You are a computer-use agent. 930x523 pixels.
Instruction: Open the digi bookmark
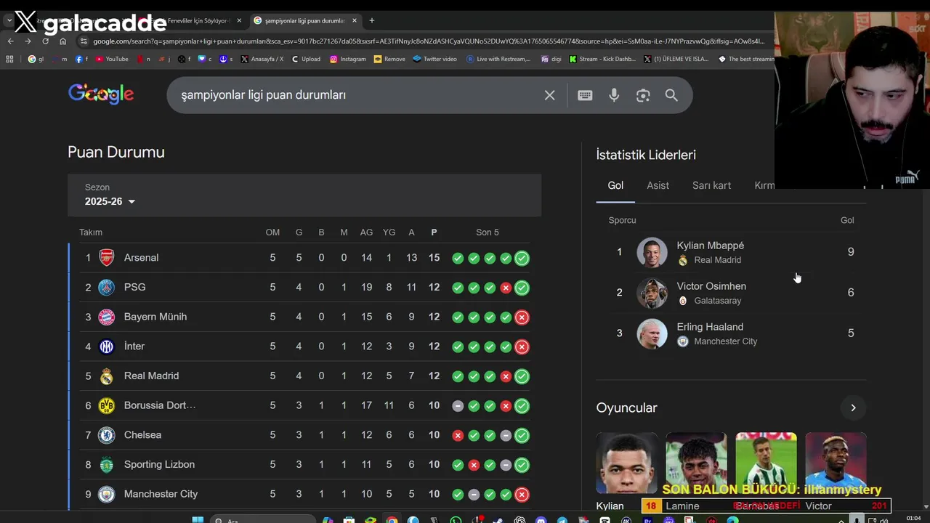tap(551, 59)
